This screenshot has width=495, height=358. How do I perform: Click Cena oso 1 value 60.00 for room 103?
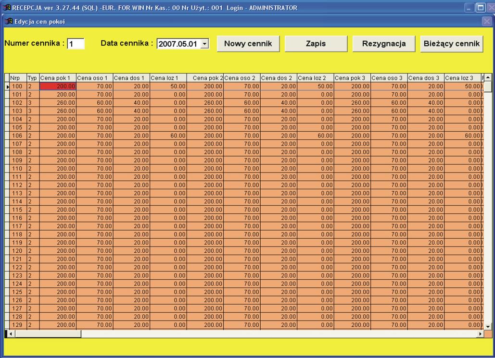(x=95, y=111)
